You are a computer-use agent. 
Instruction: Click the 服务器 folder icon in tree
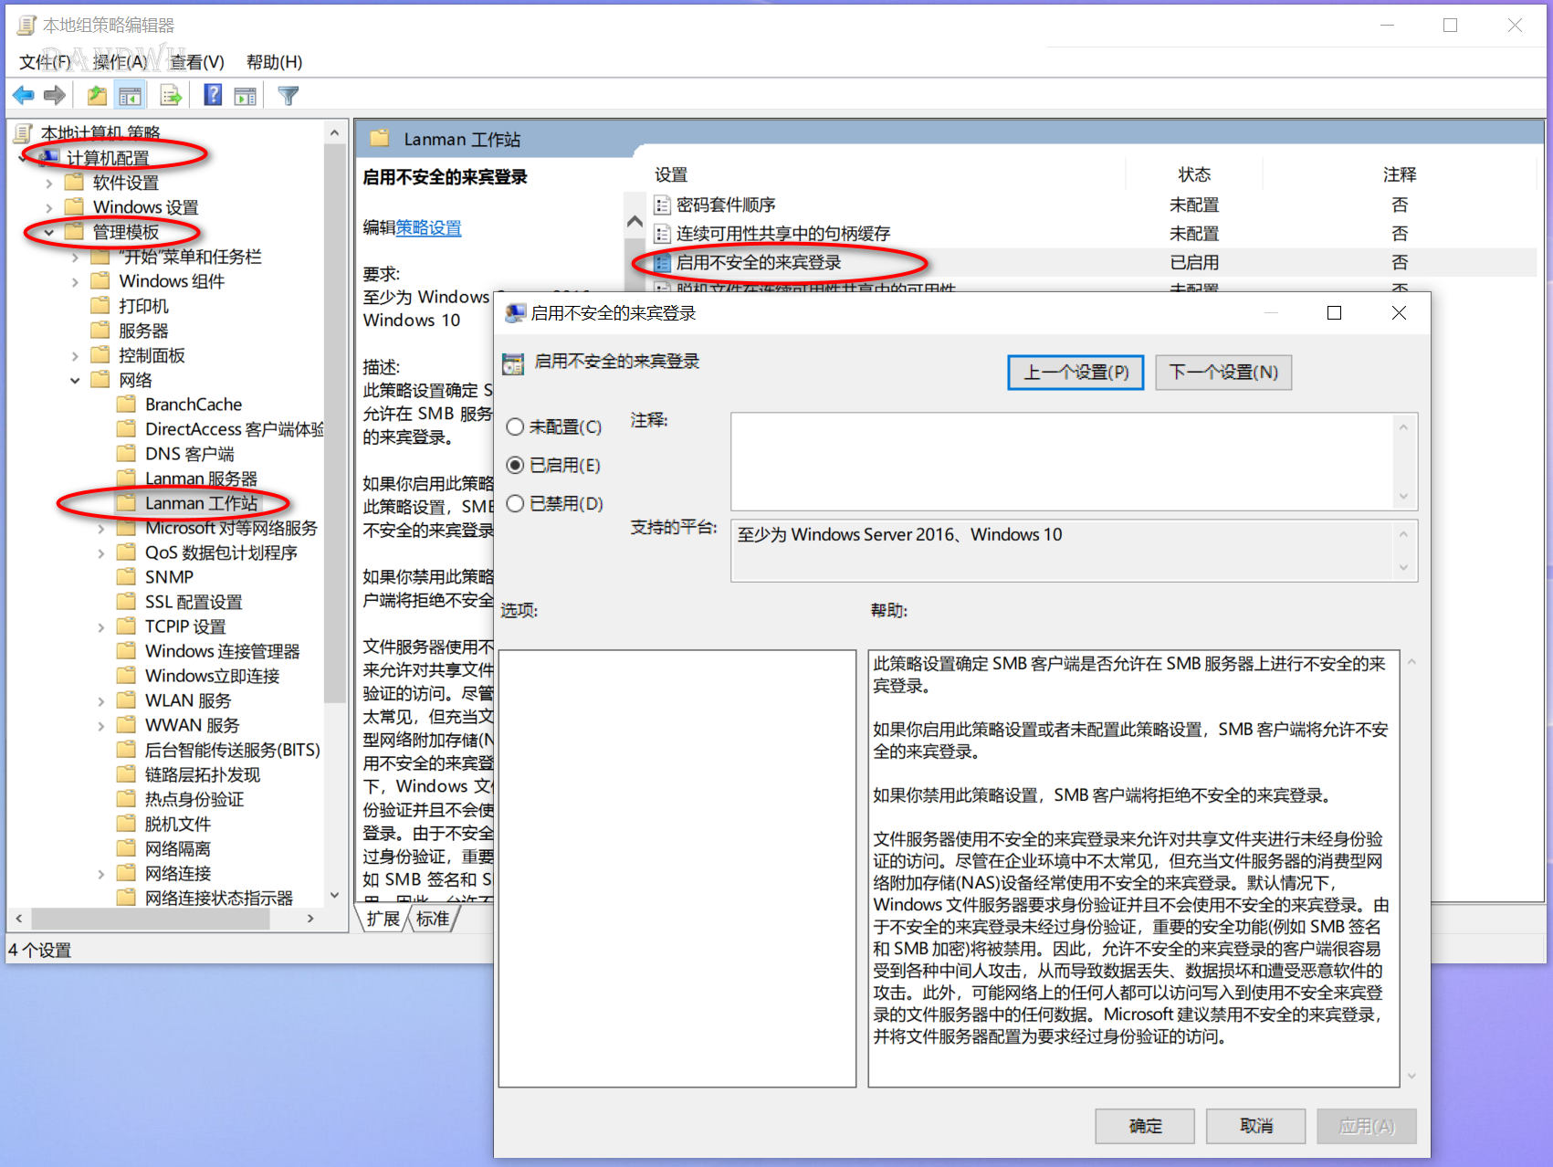pyautogui.click(x=100, y=330)
